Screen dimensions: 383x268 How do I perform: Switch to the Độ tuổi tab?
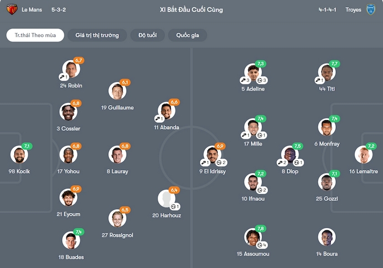click(x=148, y=35)
